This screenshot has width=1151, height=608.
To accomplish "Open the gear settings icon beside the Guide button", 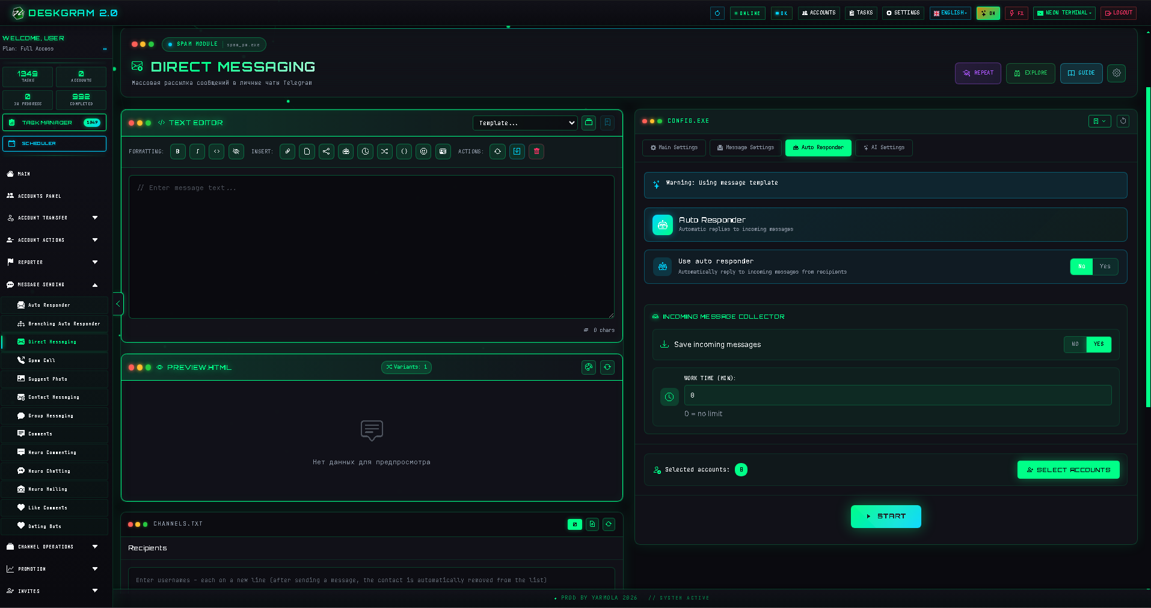I will click(x=1117, y=73).
